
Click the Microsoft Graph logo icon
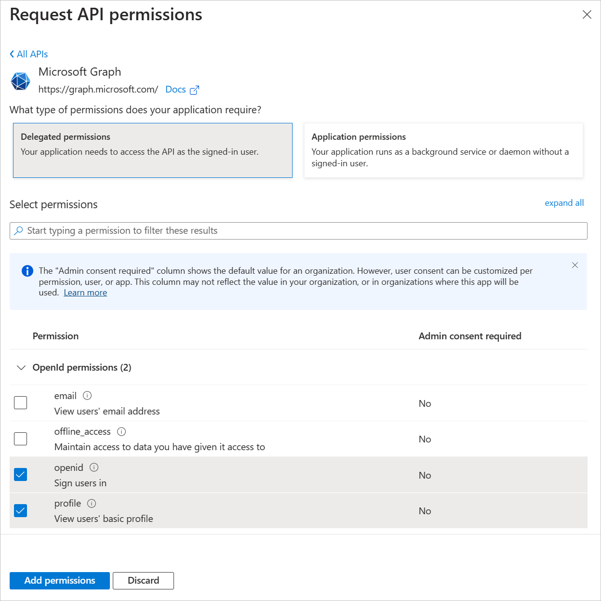coord(21,81)
